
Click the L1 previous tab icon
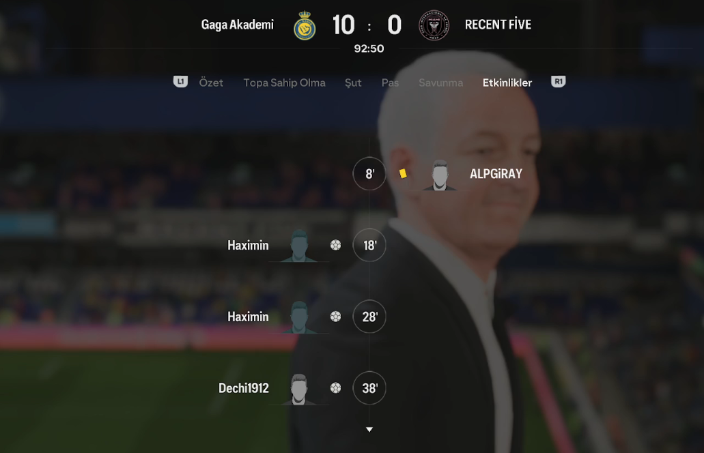click(180, 82)
